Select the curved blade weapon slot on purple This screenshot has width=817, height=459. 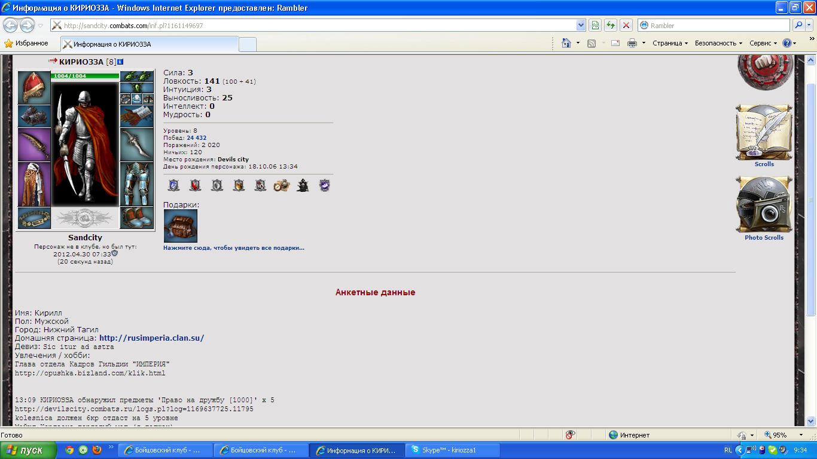(x=33, y=144)
